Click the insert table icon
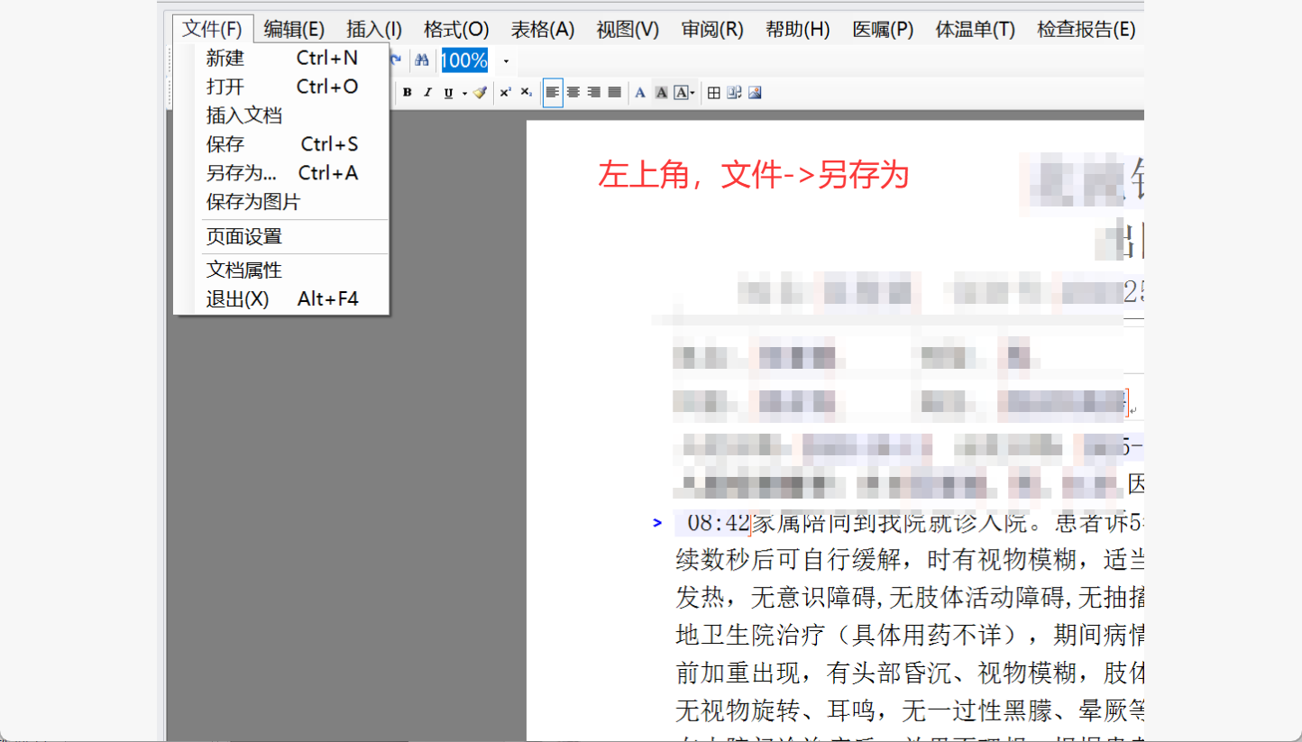The height and width of the screenshot is (742, 1302). pos(714,93)
